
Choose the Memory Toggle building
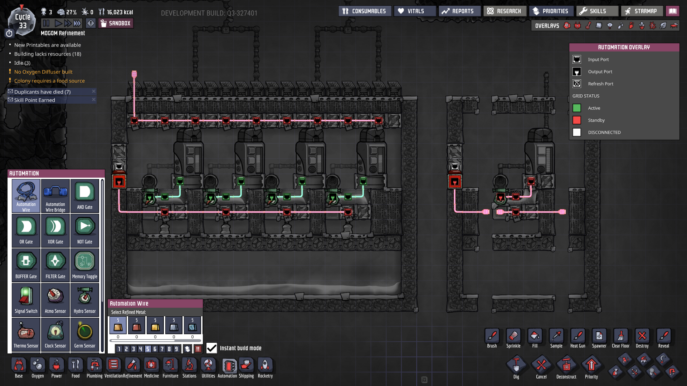pos(84,264)
